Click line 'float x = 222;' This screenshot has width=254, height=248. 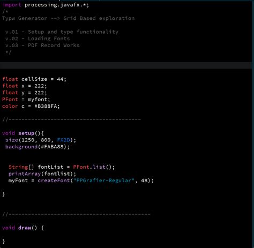coord(25,86)
